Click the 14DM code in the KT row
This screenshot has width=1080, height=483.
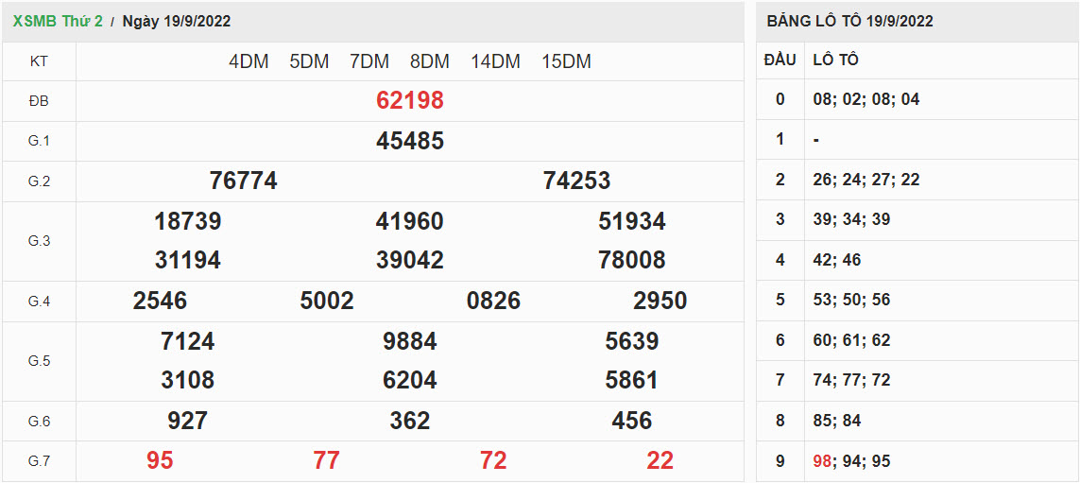[495, 61]
